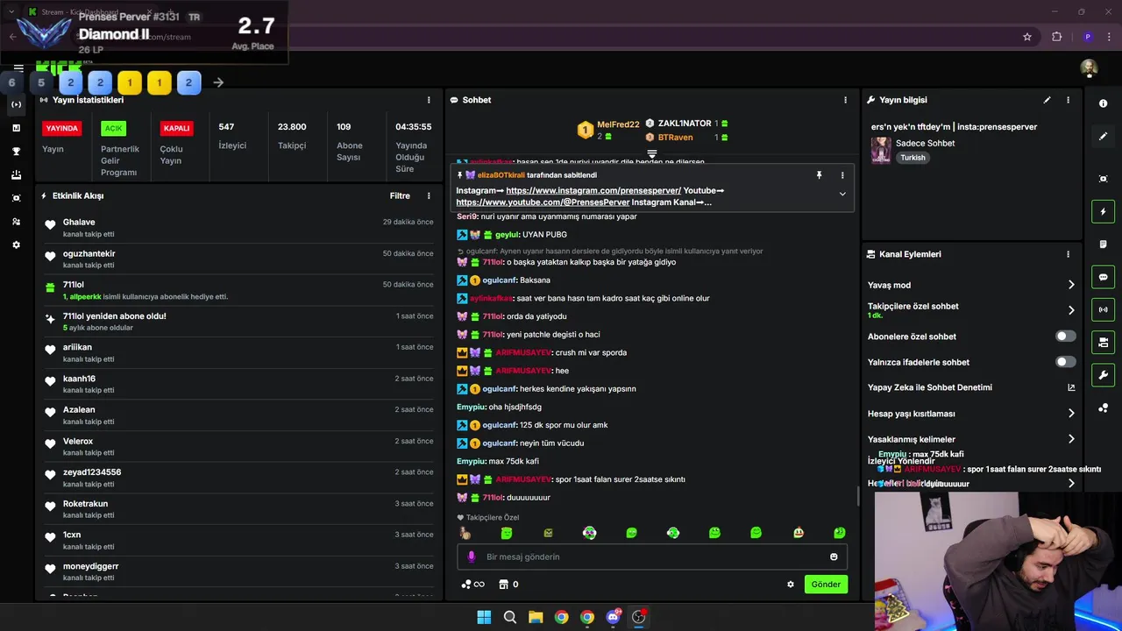Click the shop icon below message box
Image resolution: width=1122 pixels, height=631 pixels.
tap(503, 585)
